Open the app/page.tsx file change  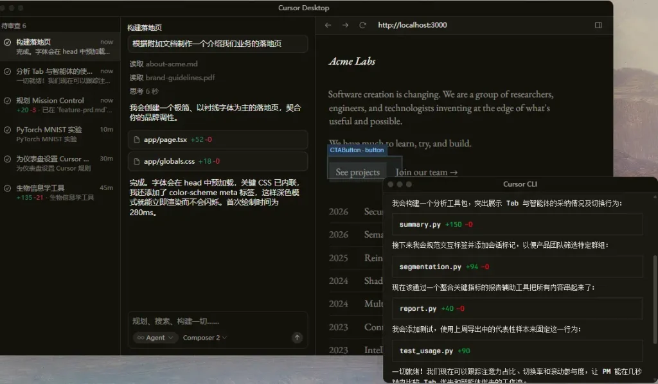(x=218, y=139)
